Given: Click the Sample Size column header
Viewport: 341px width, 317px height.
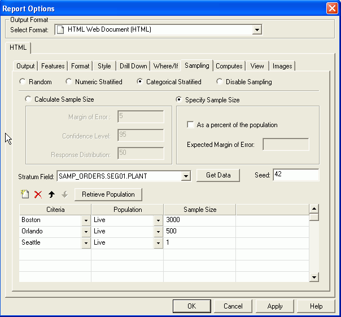Looking at the screenshot, I should tap(200, 210).
